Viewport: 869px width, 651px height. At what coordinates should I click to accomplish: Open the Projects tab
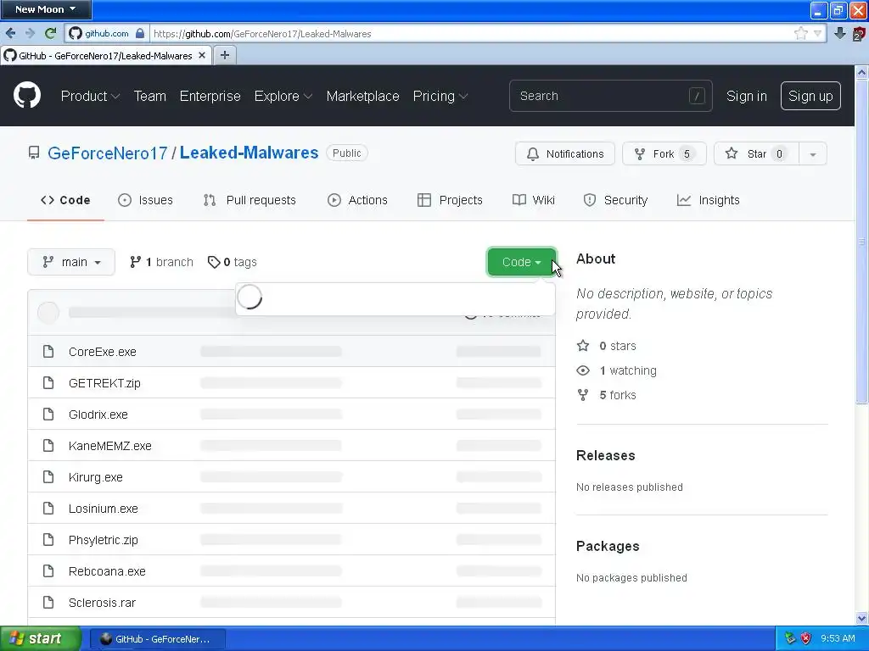[x=450, y=200]
